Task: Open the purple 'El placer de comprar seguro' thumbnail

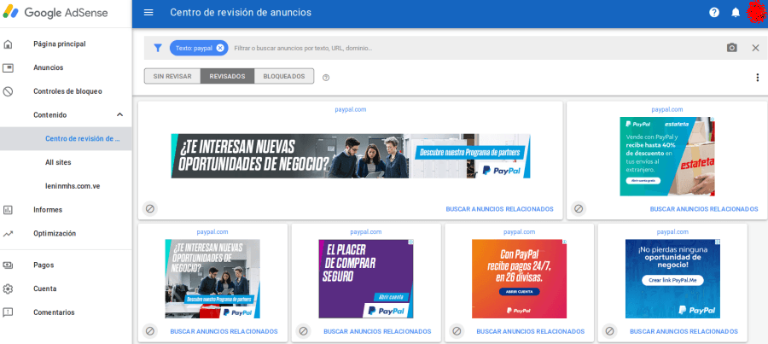Action: pos(366,279)
